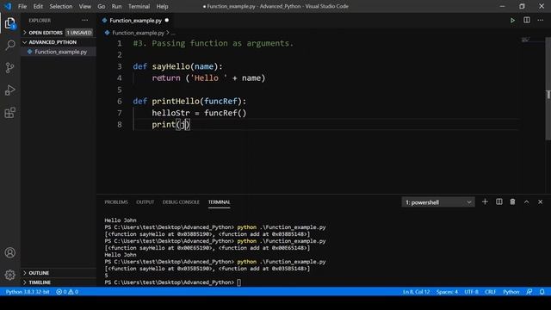Split the editor to the right

coord(526,21)
